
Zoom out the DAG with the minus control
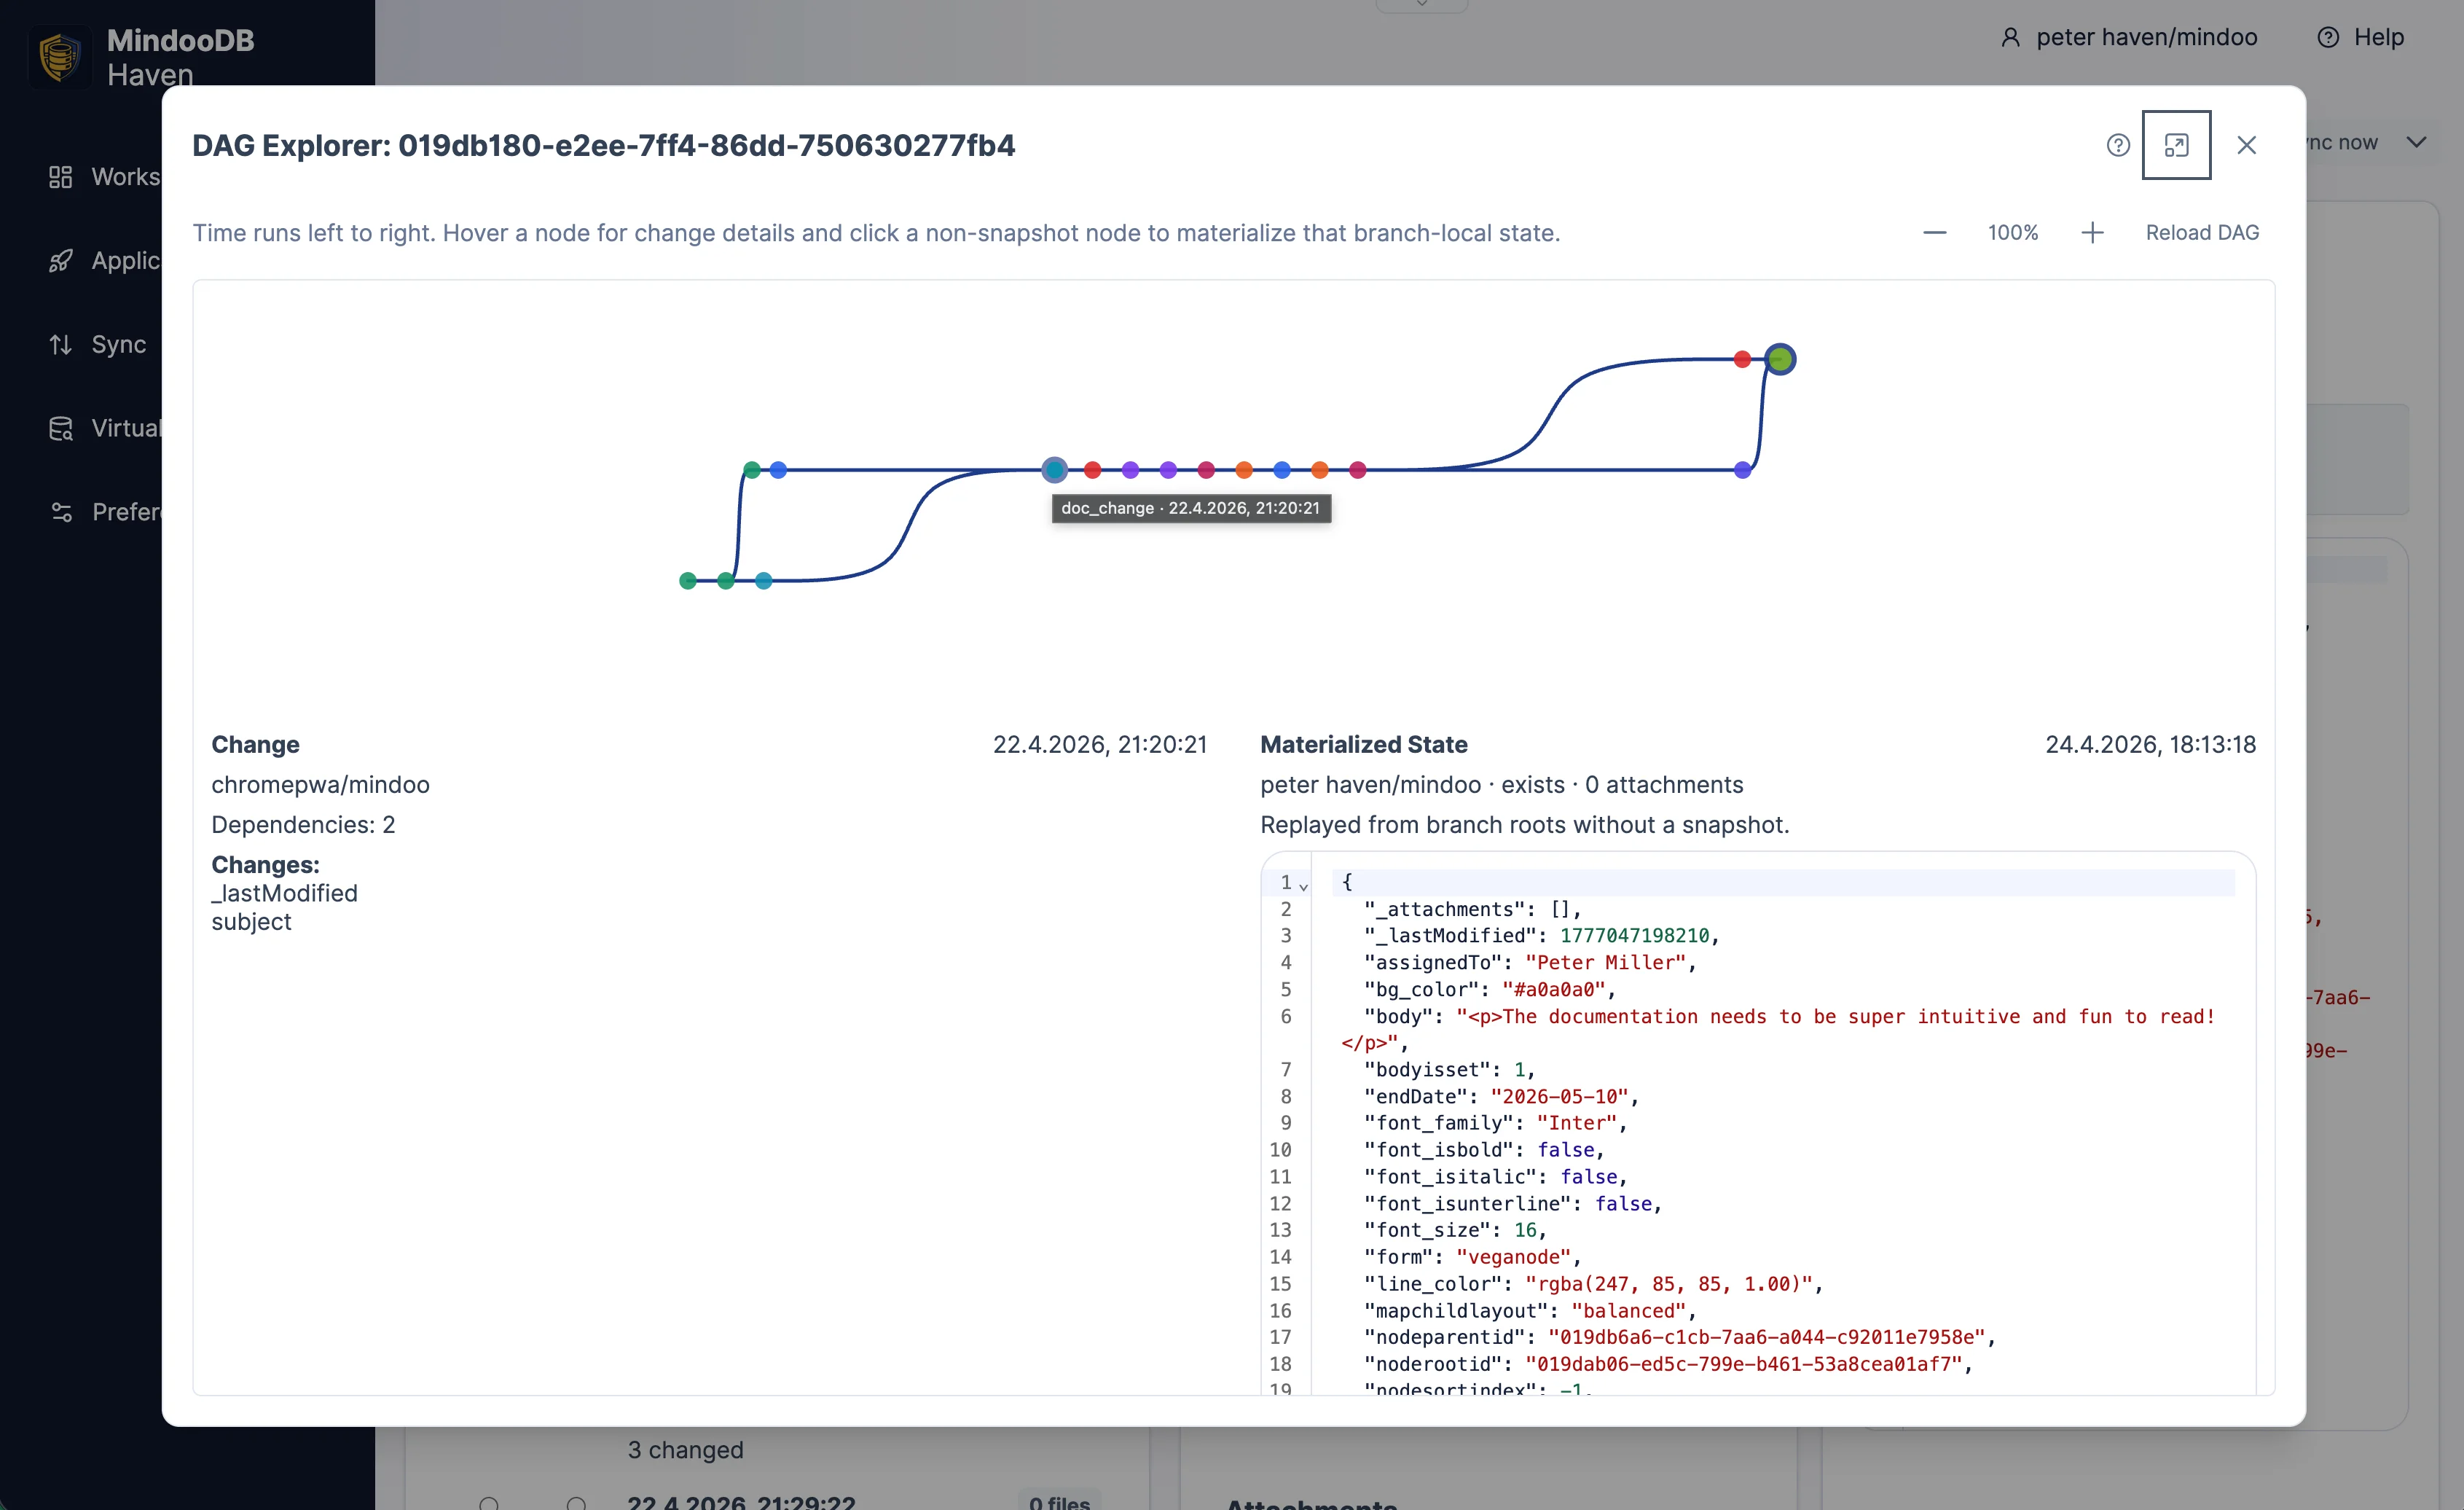tap(1934, 232)
